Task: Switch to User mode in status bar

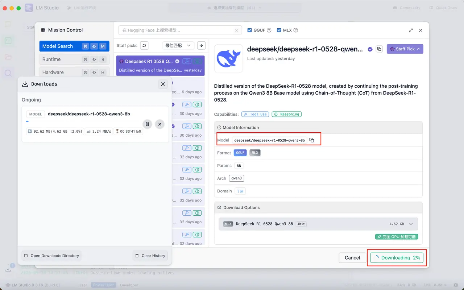Action: (83, 285)
